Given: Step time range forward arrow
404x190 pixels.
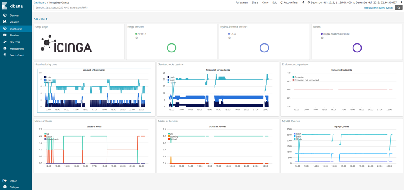Looking at the screenshot, I should coord(401,2).
